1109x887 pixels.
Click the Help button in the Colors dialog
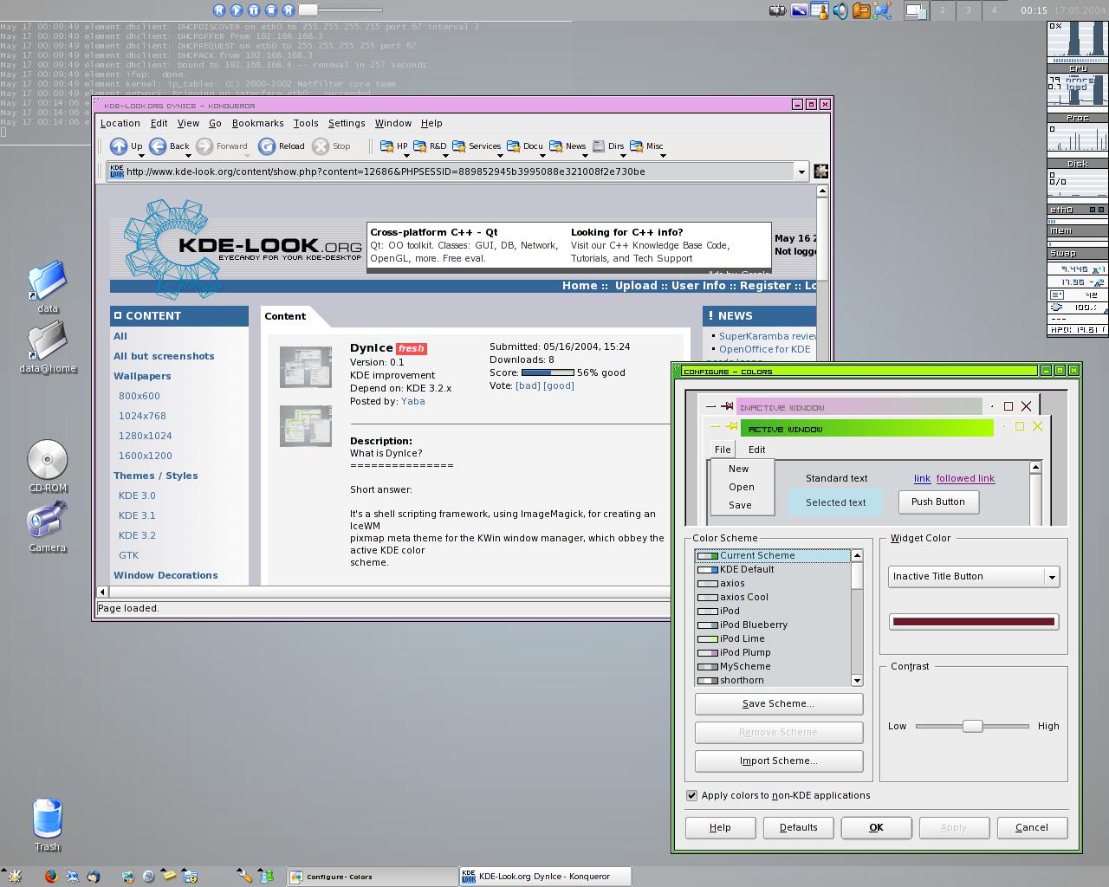click(720, 827)
